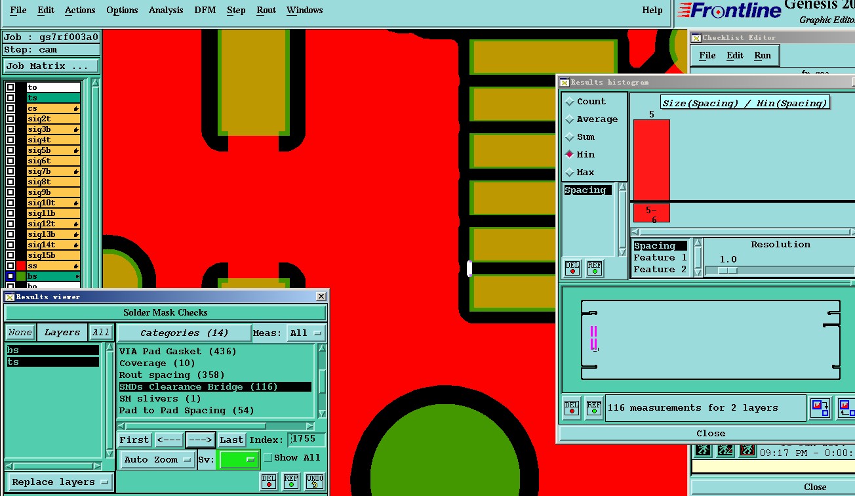Select the Min radio option
Screen dimensions: 855x496
(x=570, y=155)
